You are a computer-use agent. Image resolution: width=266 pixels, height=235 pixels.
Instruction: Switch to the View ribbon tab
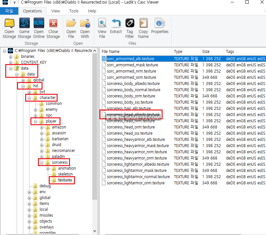point(56,11)
